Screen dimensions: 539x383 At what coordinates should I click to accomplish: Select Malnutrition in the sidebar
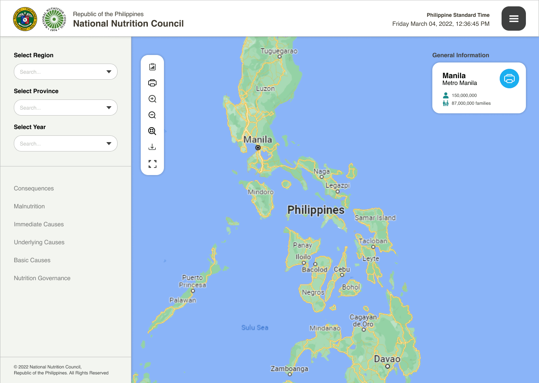pyautogui.click(x=29, y=206)
